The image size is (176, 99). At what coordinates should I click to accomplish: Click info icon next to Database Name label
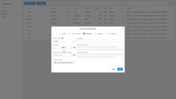[x=62, y=38]
